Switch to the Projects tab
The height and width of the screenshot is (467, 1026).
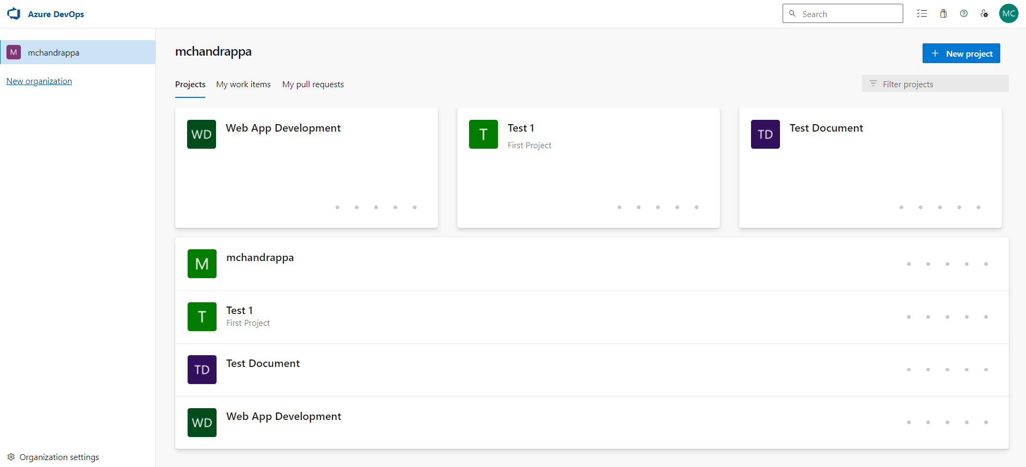[190, 85]
